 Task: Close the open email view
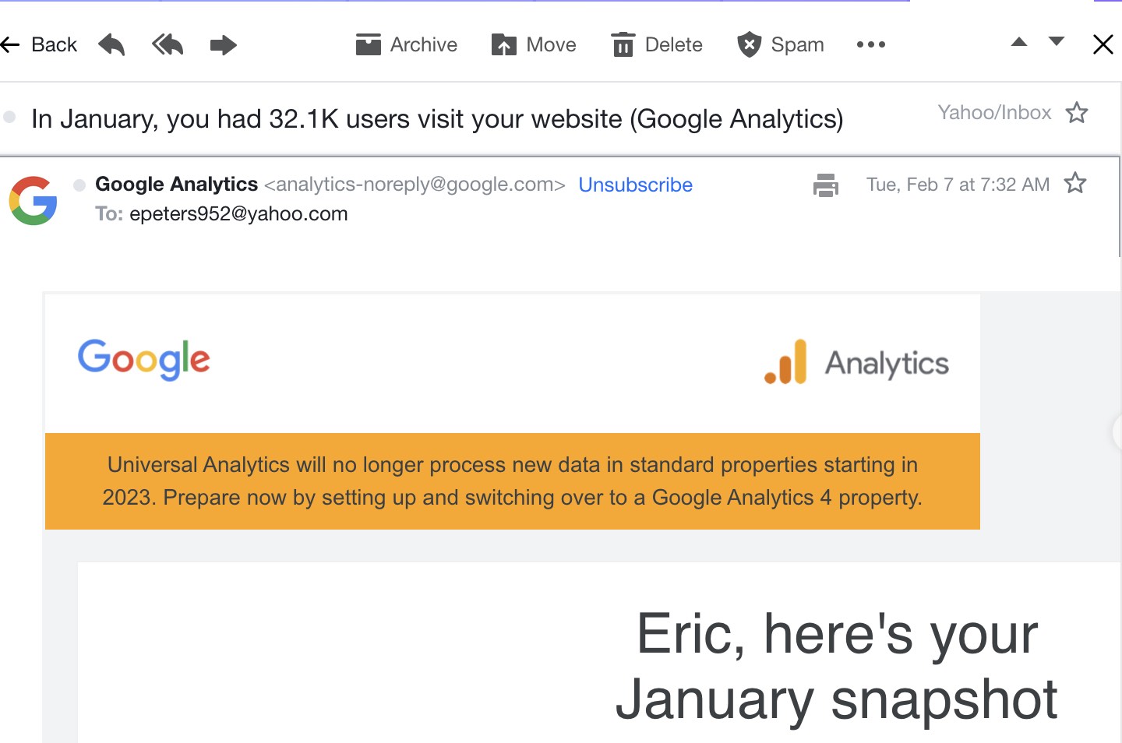coord(1103,44)
